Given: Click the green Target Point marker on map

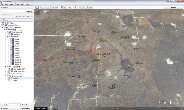Looking at the screenshot, I should click(105, 56).
